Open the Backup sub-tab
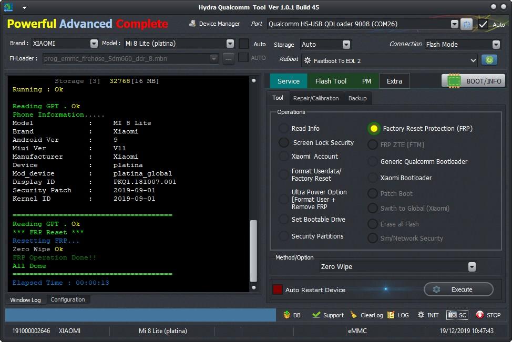 pos(357,98)
